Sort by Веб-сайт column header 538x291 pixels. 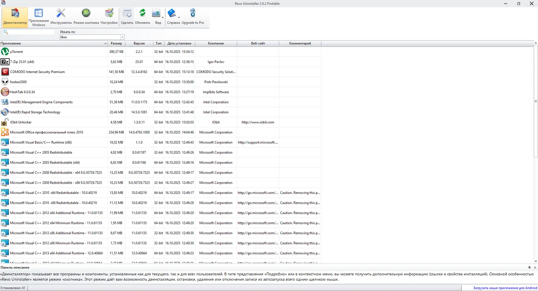pyautogui.click(x=258, y=43)
